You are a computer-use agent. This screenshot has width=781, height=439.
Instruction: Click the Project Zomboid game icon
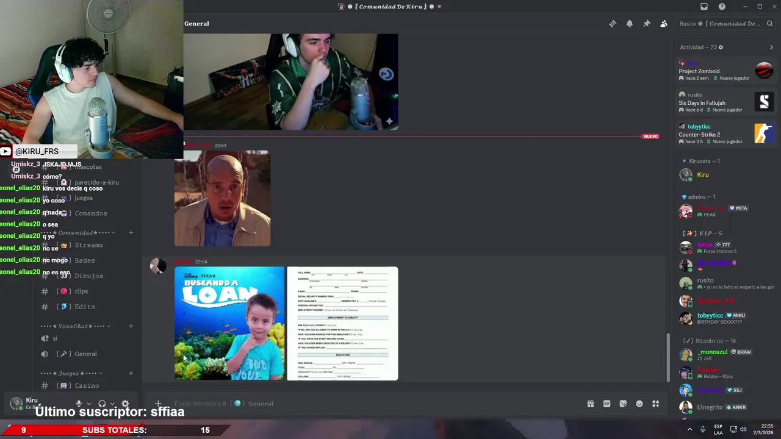(764, 70)
